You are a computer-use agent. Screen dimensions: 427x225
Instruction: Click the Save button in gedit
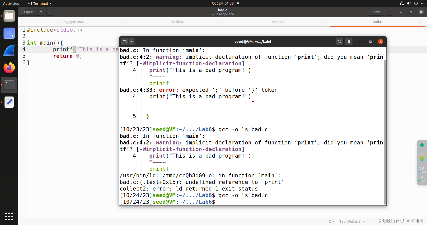tap(376, 12)
